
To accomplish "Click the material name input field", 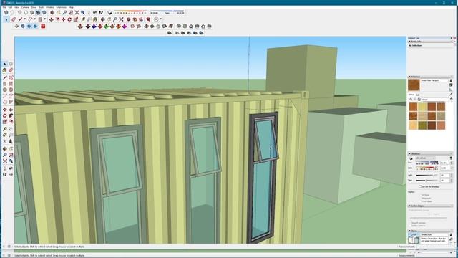I will (434, 80).
